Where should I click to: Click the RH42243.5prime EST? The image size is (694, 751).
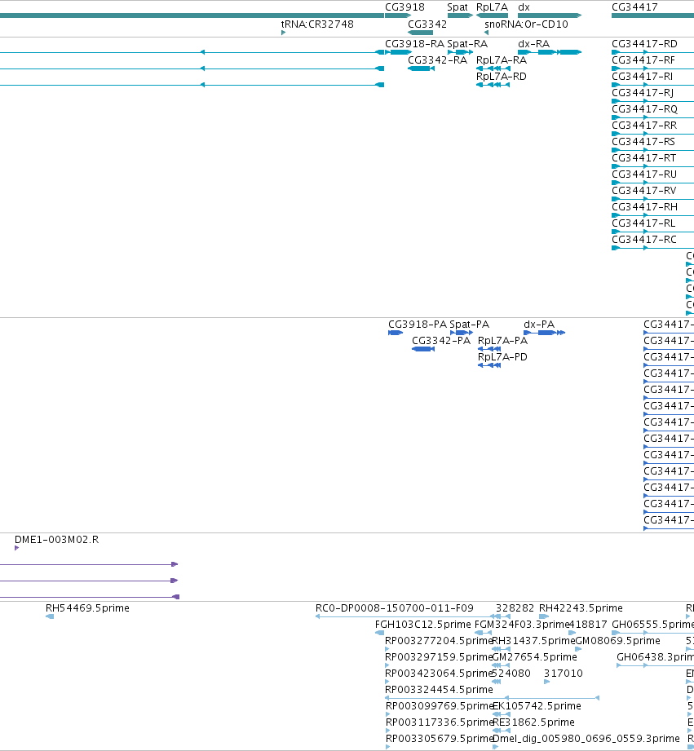(544, 616)
